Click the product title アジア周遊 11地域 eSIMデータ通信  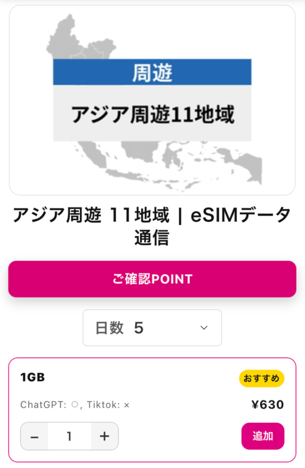[152, 226]
